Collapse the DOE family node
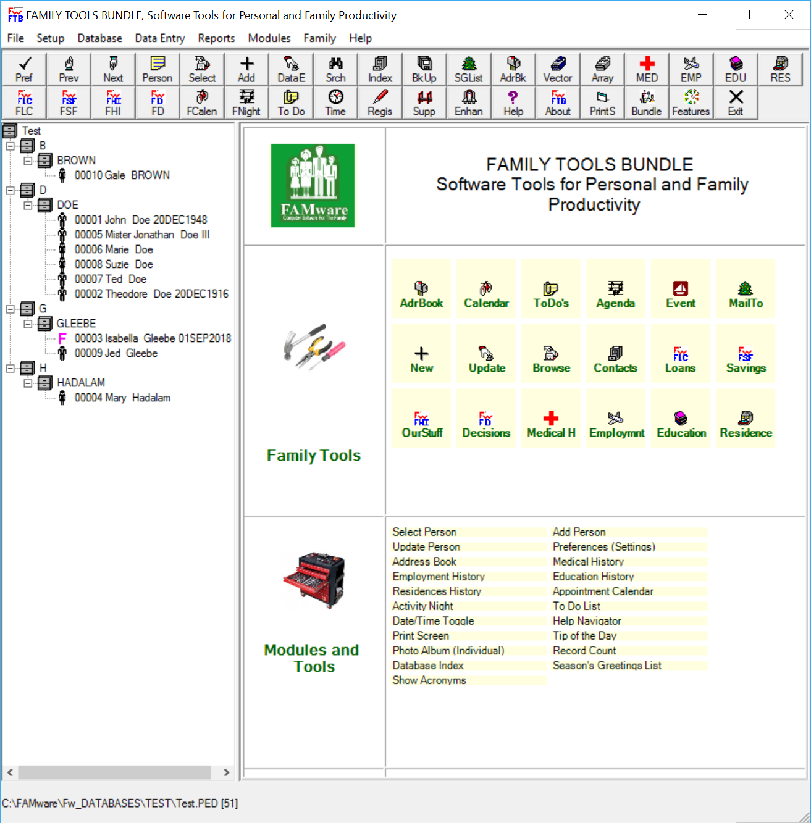Image resolution: width=811 pixels, height=823 pixels. coord(28,205)
